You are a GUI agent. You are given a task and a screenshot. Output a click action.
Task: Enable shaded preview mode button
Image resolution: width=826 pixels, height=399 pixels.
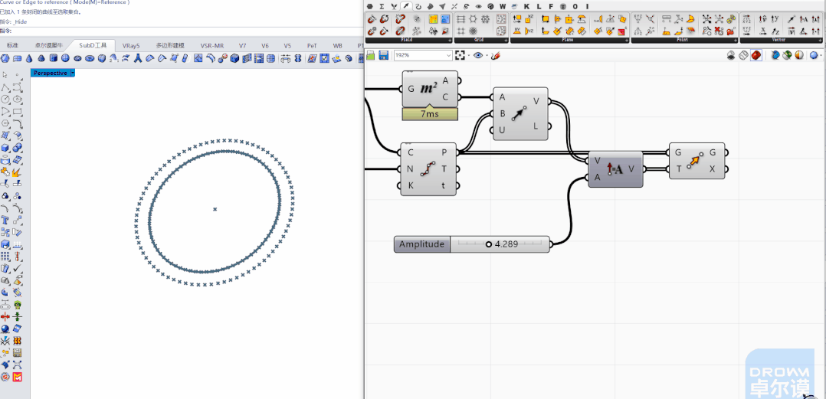[756, 55]
